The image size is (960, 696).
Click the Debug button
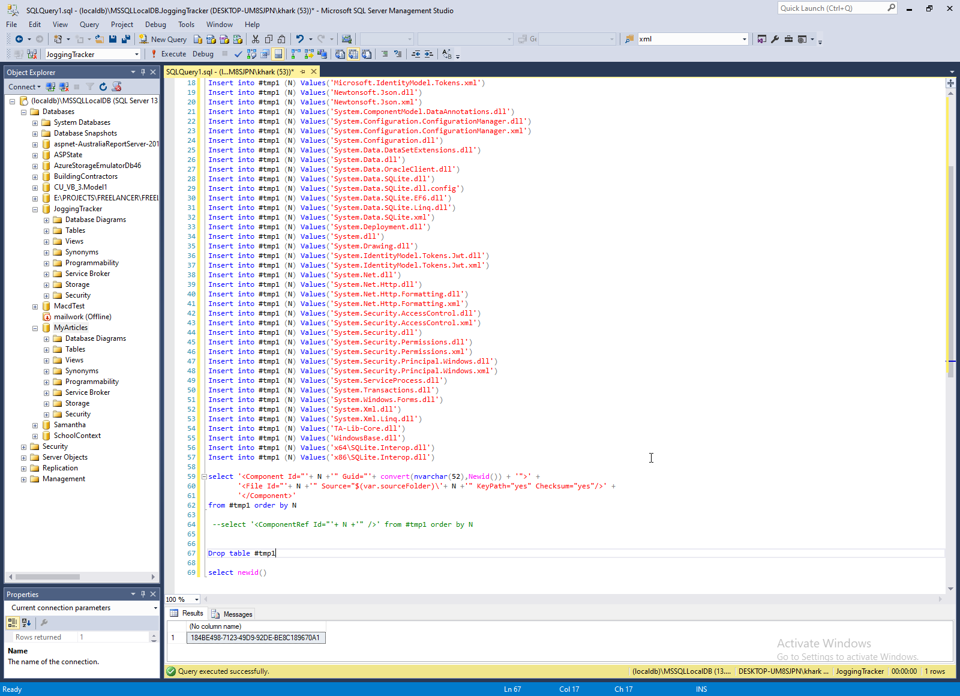(x=203, y=54)
